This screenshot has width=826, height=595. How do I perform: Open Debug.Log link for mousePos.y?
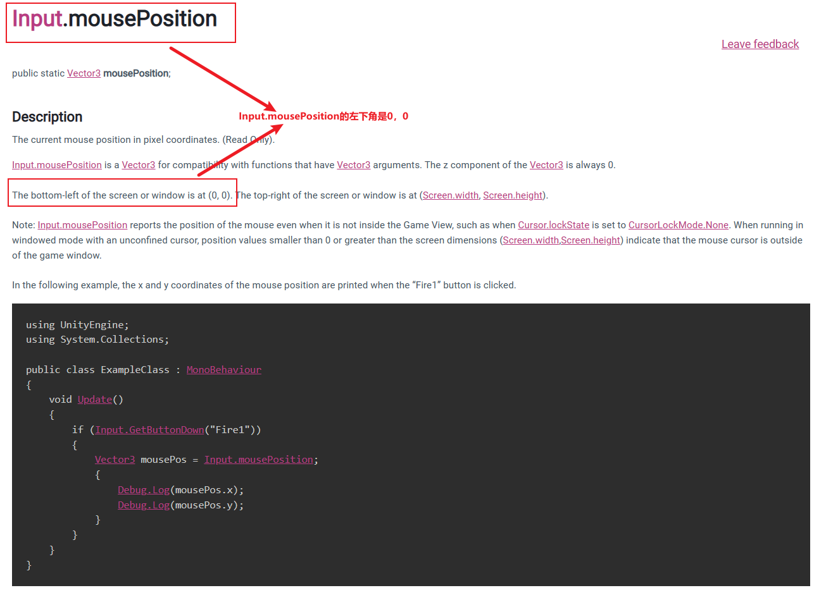144,505
